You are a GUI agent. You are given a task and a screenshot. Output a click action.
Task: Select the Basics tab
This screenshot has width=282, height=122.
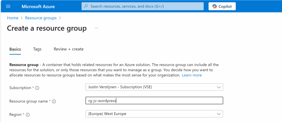pyautogui.click(x=15, y=49)
